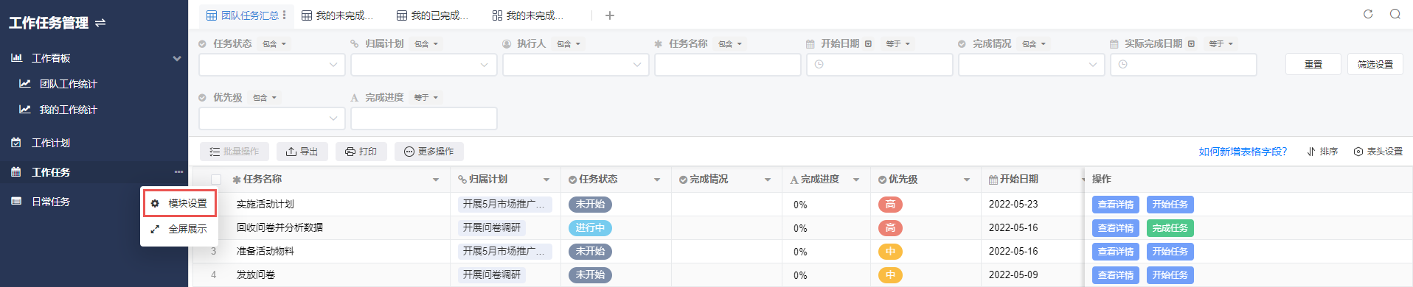Change the 等于 operator for 完成进度 filter

pyautogui.click(x=426, y=98)
